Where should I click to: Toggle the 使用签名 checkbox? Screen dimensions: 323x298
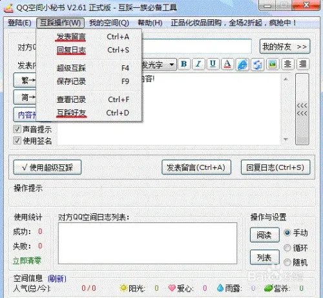(x=17, y=141)
